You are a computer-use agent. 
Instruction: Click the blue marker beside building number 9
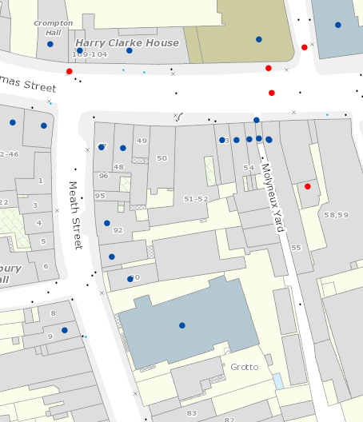click(65, 330)
